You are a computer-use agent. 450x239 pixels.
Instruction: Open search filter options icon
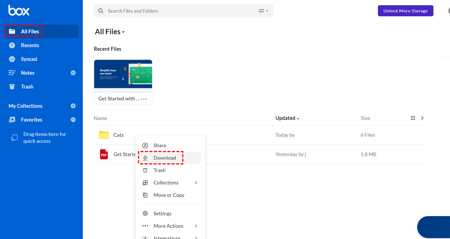coord(263,11)
